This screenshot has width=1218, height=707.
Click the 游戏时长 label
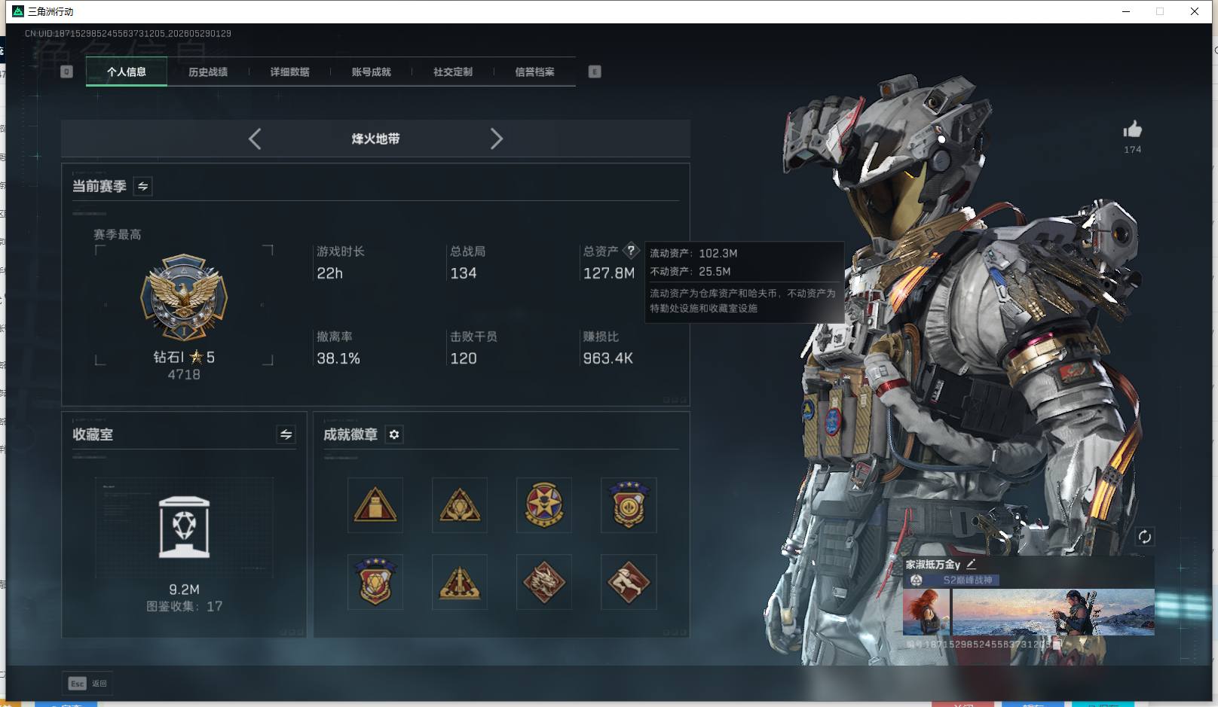point(341,251)
